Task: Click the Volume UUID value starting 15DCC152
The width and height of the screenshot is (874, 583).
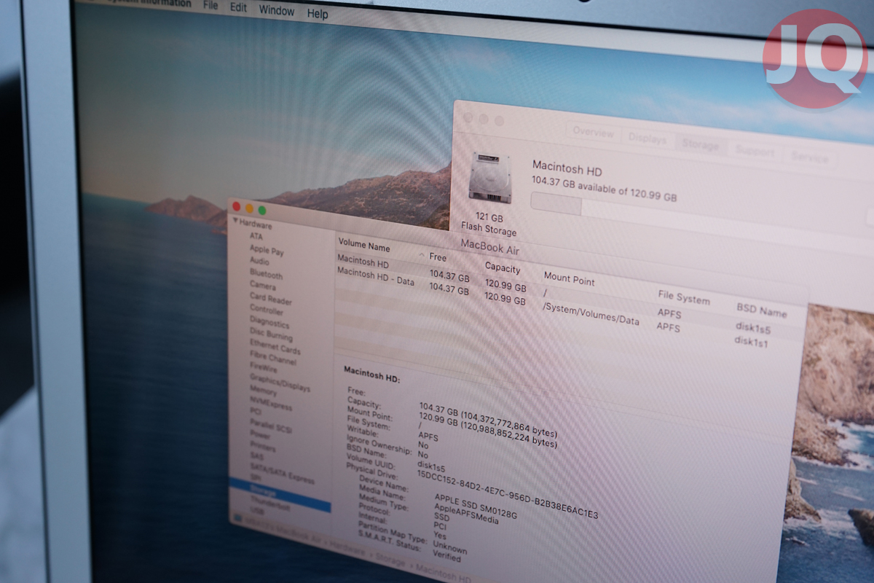Action: (x=508, y=493)
